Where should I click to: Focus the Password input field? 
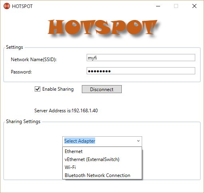tap(141, 71)
